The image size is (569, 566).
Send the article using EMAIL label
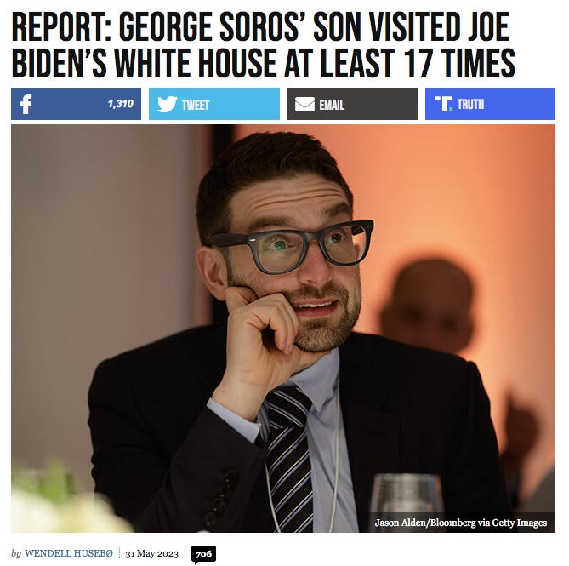click(x=332, y=105)
